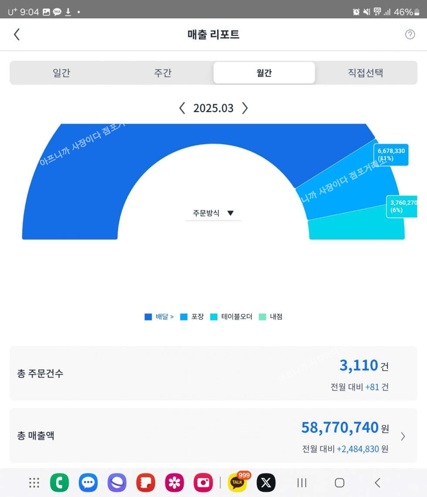Open the app drawer grid icon
This screenshot has height=497, width=427.
[34, 483]
